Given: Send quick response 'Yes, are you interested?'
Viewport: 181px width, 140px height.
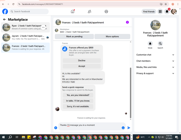Looking at the screenshot, I should point(78,95).
